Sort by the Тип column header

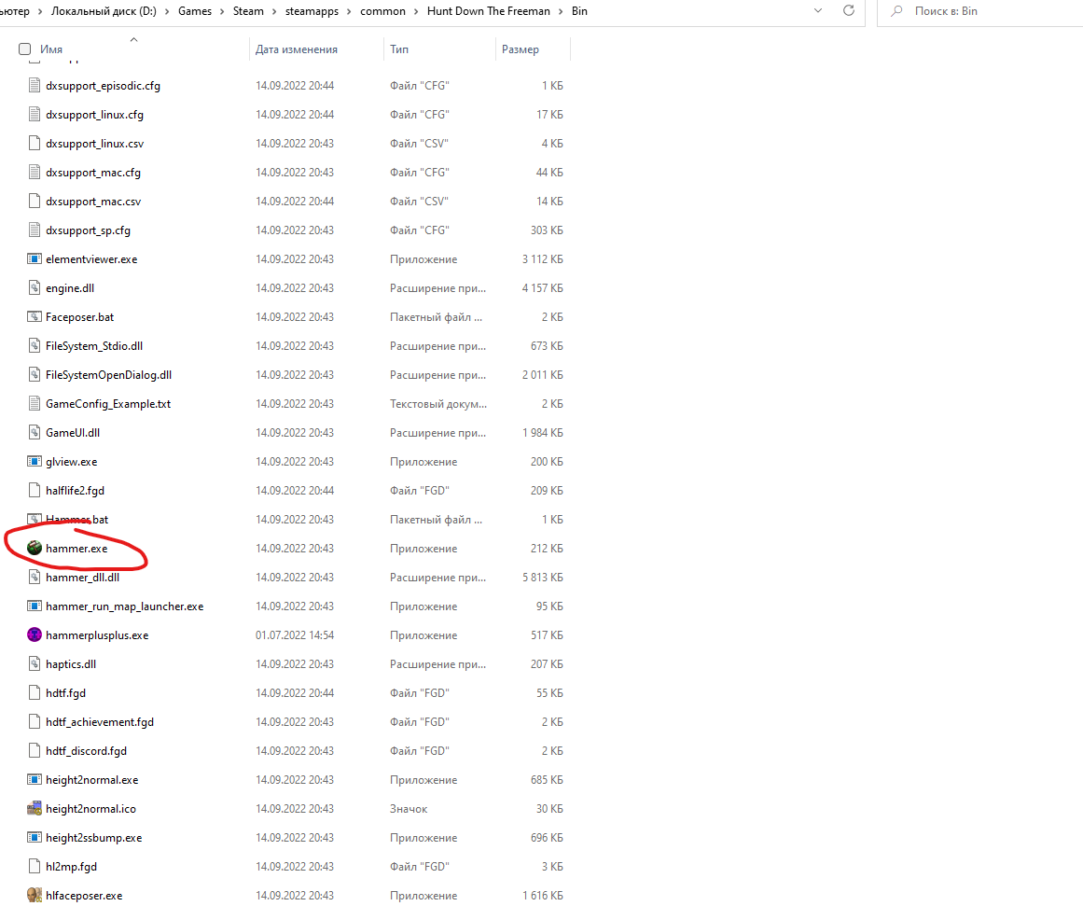pyautogui.click(x=399, y=49)
